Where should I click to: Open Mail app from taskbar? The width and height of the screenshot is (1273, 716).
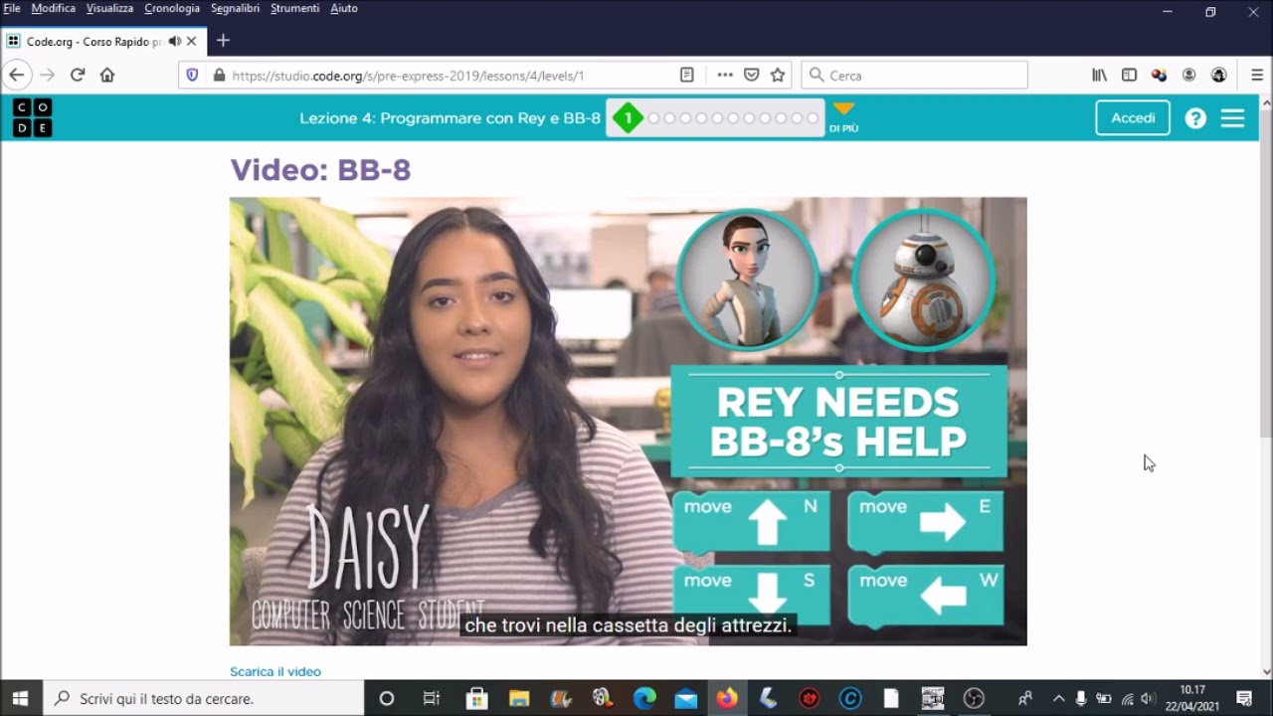coord(686,698)
